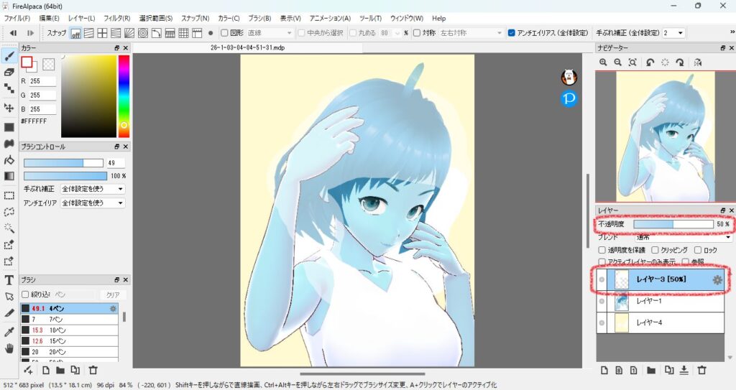Image resolution: width=736 pixels, height=390 pixels.
Task: Open the アニメーション(A) menu
Action: click(x=330, y=18)
